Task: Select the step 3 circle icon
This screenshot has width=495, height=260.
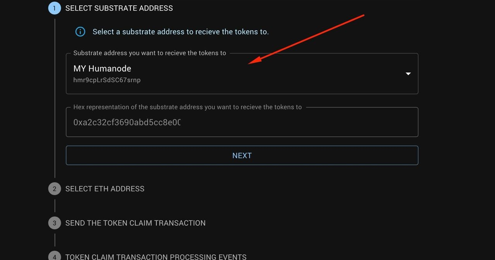Action: pyautogui.click(x=54, y=223)
